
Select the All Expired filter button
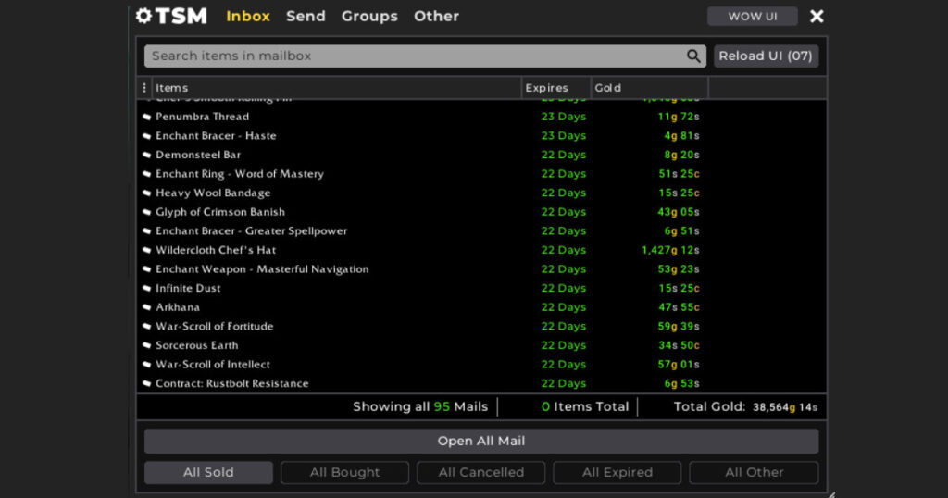point(617,472)
